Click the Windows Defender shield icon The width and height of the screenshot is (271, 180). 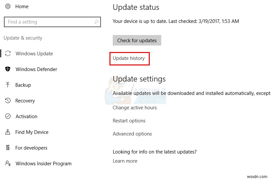[8, 69]
